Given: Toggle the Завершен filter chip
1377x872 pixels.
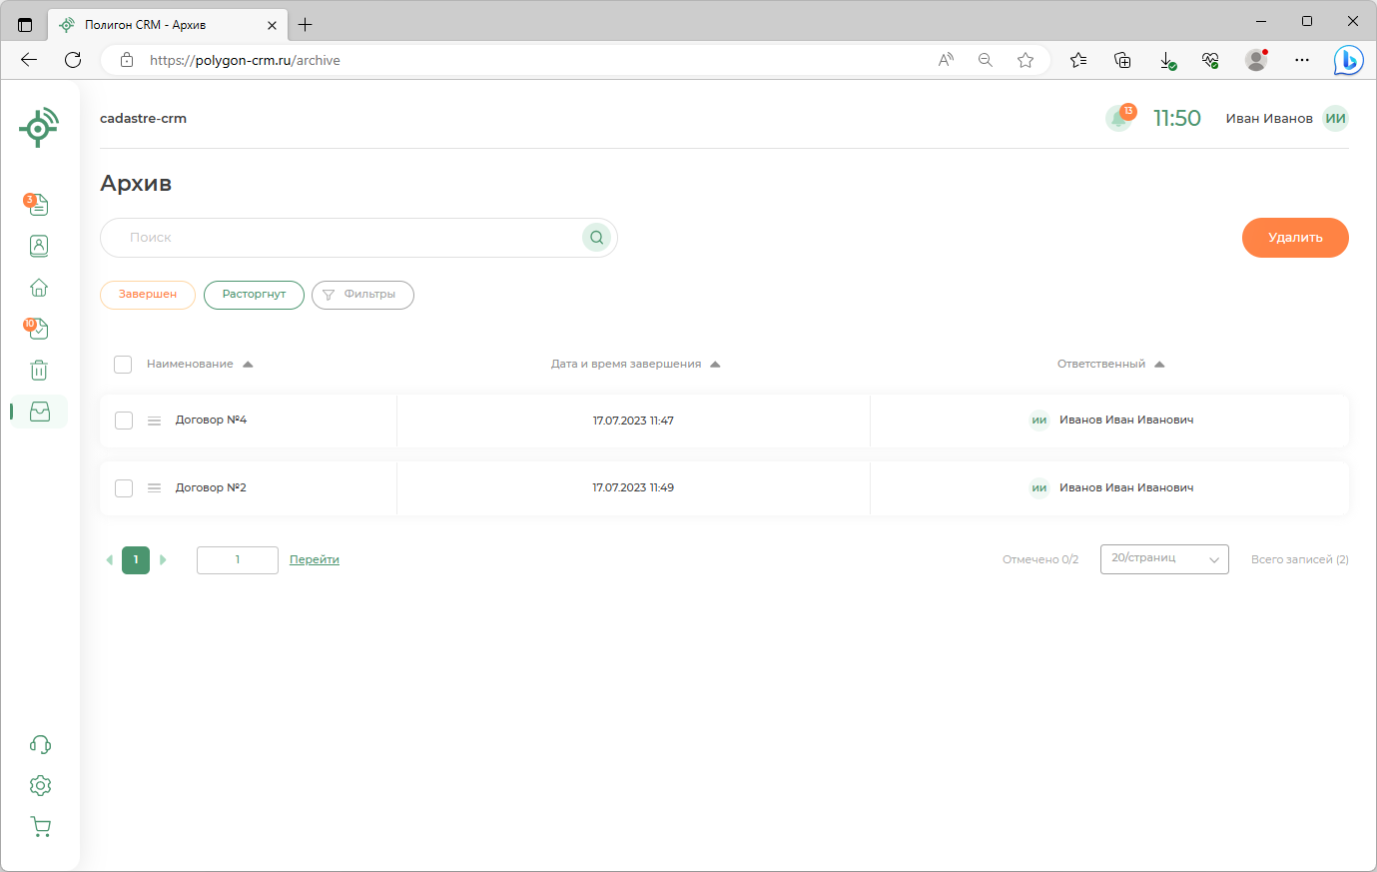Looking at the screenshot, I should pyautogui.click(x=148, y=295).
